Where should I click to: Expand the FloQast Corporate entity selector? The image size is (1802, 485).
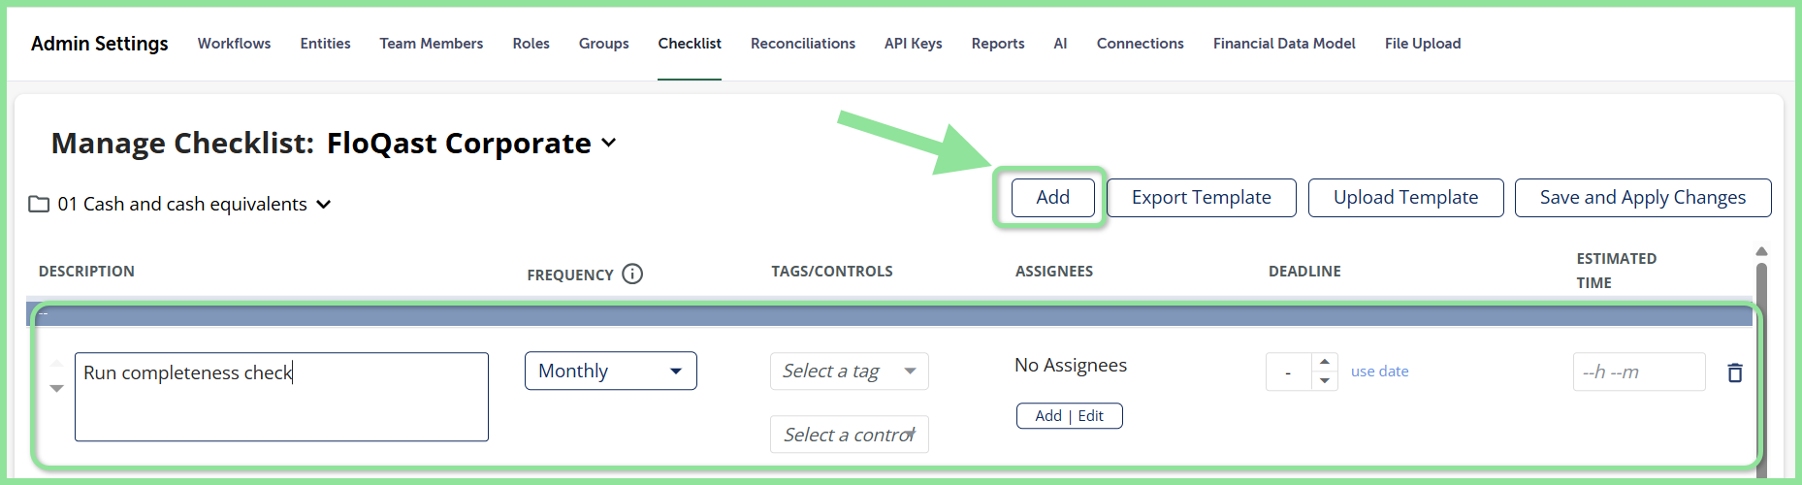[x=608, y=143]
